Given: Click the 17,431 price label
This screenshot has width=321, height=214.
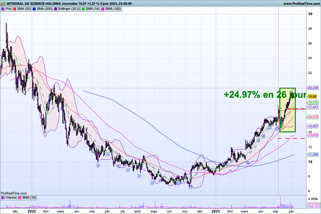Looking at the screenshot, I should [313, 107].
